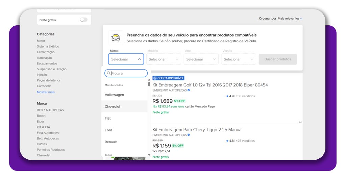Choose Fiat from brand list

coord(124,119)
